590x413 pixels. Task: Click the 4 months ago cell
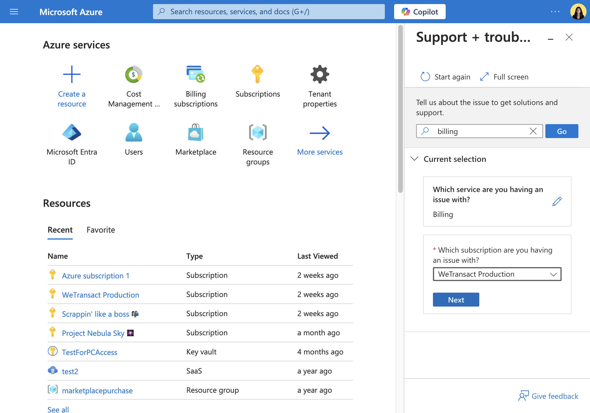tap(320, 352)
